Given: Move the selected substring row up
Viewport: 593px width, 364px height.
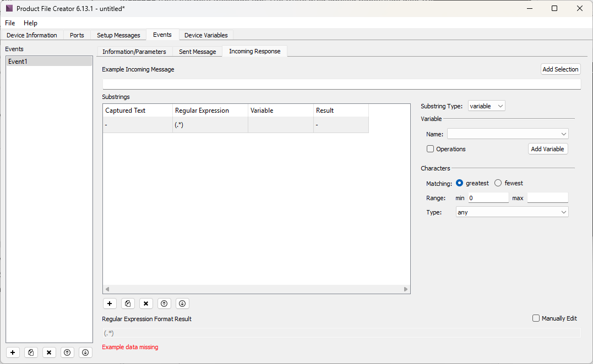Looking at the screenshot, I should [x=164, y=304].
